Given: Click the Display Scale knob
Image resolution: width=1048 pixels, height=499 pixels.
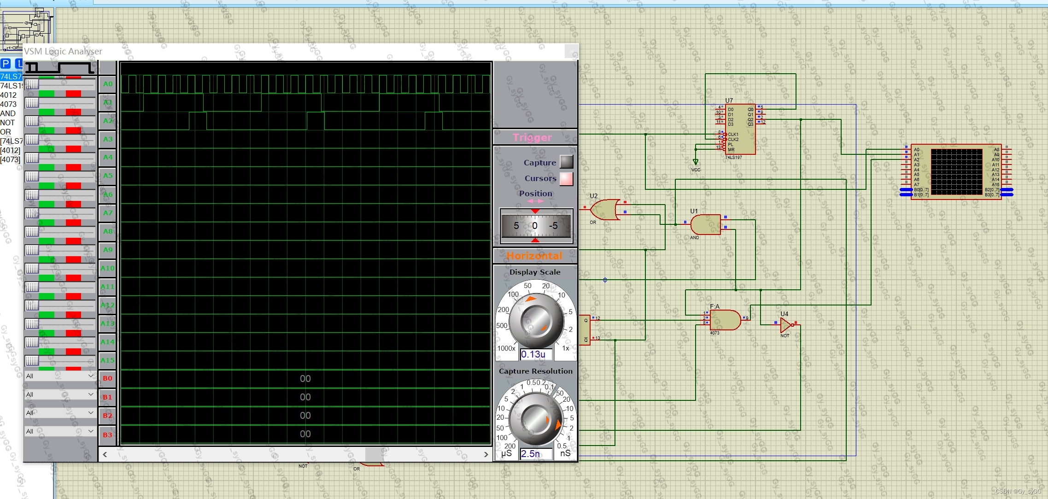Looking at the screenshot, I should click(x=537, y=322).
